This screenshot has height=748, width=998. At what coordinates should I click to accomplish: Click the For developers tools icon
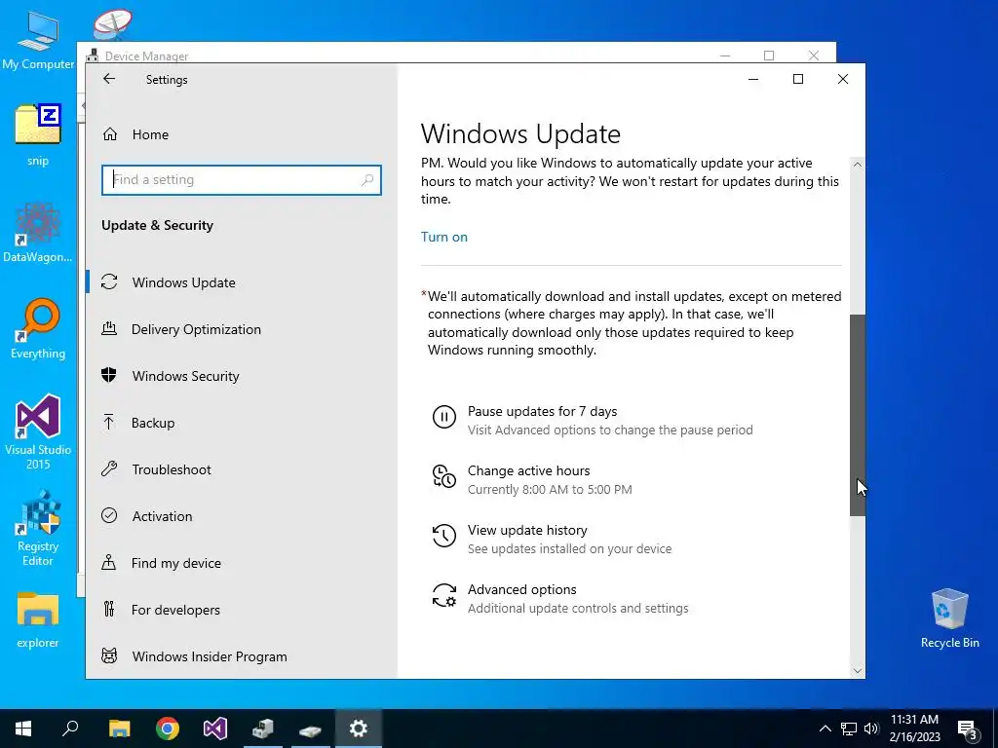[109, 610]
